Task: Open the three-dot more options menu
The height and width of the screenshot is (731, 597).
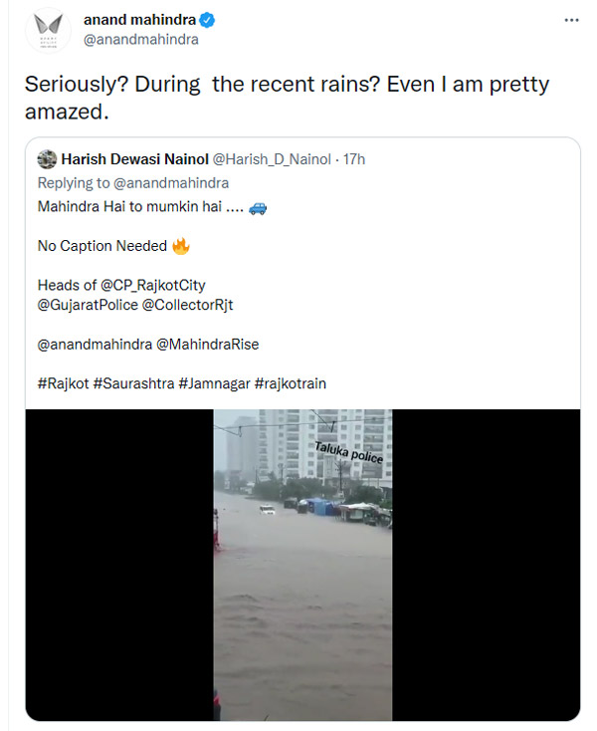Action: [x=570, y=20]
